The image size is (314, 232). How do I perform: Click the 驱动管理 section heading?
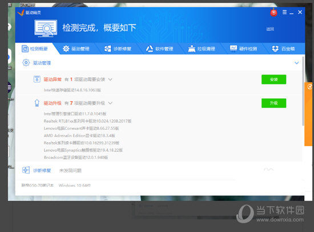[x=42, y=63]
